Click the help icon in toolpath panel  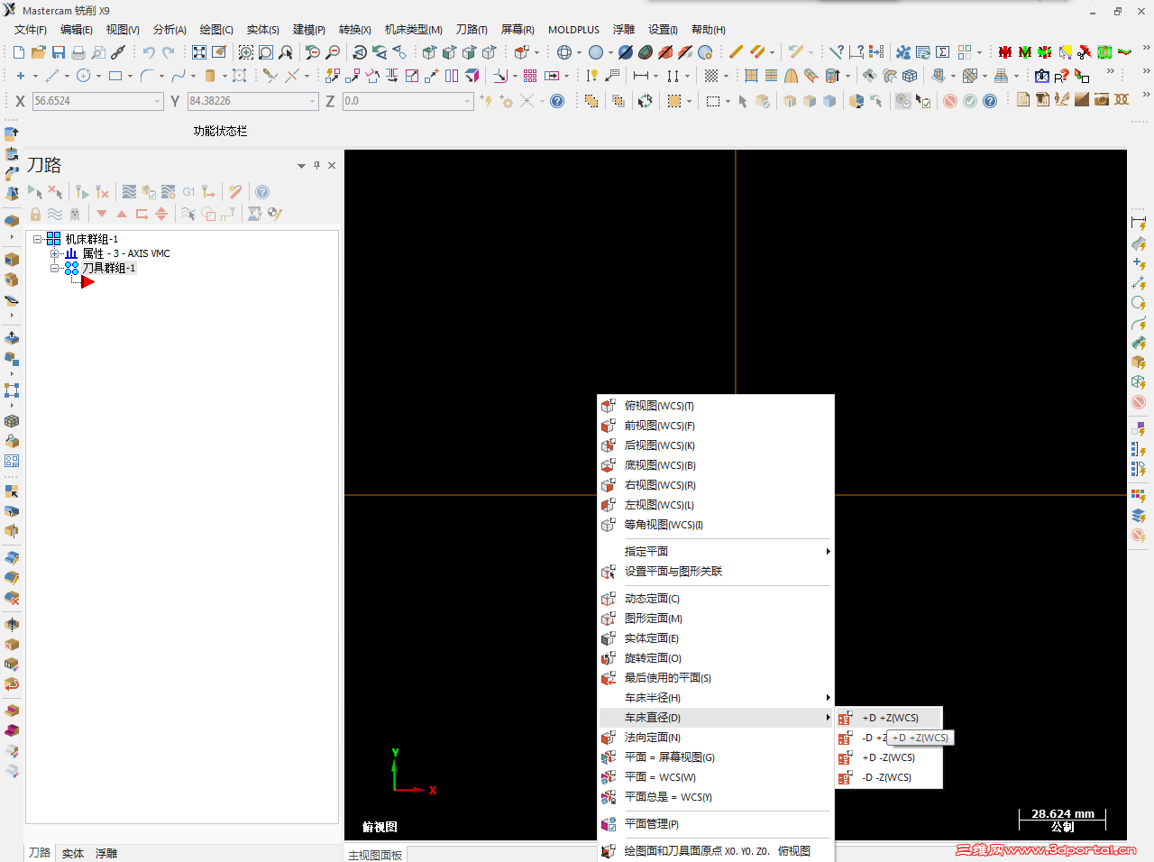pyautogui.click(x=262, y=192)
